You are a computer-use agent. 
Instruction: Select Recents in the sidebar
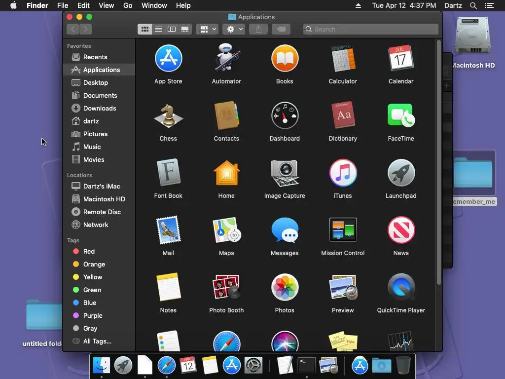pos(99,57)
